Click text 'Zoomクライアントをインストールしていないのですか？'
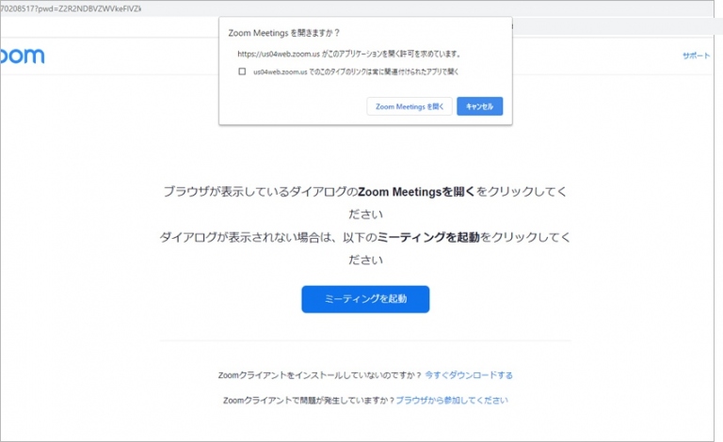Screen dimensions: 723x442 click(x=320, y=375)
